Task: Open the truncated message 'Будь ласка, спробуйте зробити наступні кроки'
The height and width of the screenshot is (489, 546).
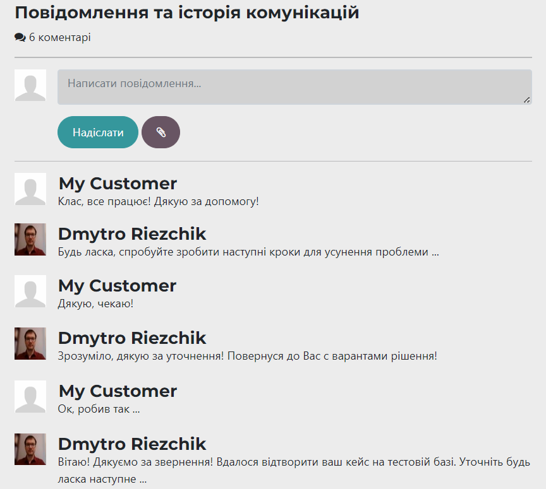Action: tap(248, 252)
